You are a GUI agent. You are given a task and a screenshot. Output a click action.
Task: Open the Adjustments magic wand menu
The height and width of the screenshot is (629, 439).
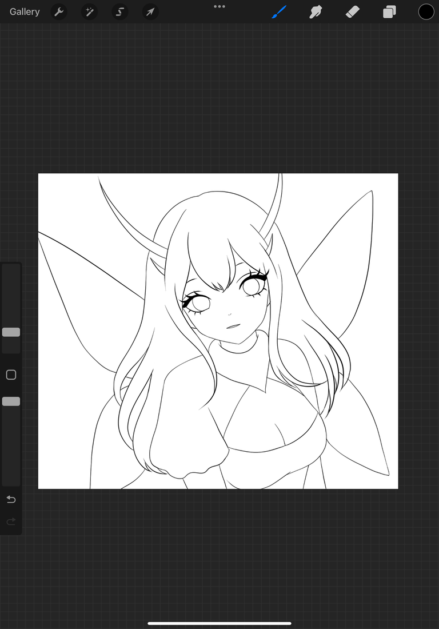click(x=89, y=11)
